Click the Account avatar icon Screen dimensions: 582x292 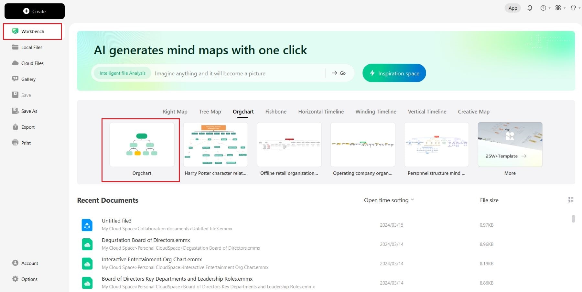[x=15, y=263]
